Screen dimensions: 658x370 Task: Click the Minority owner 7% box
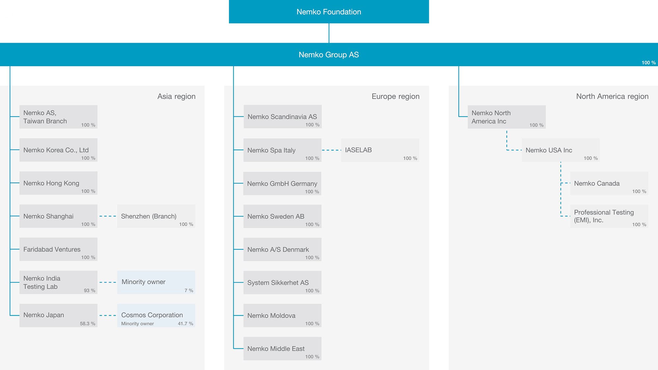(156, 282)
